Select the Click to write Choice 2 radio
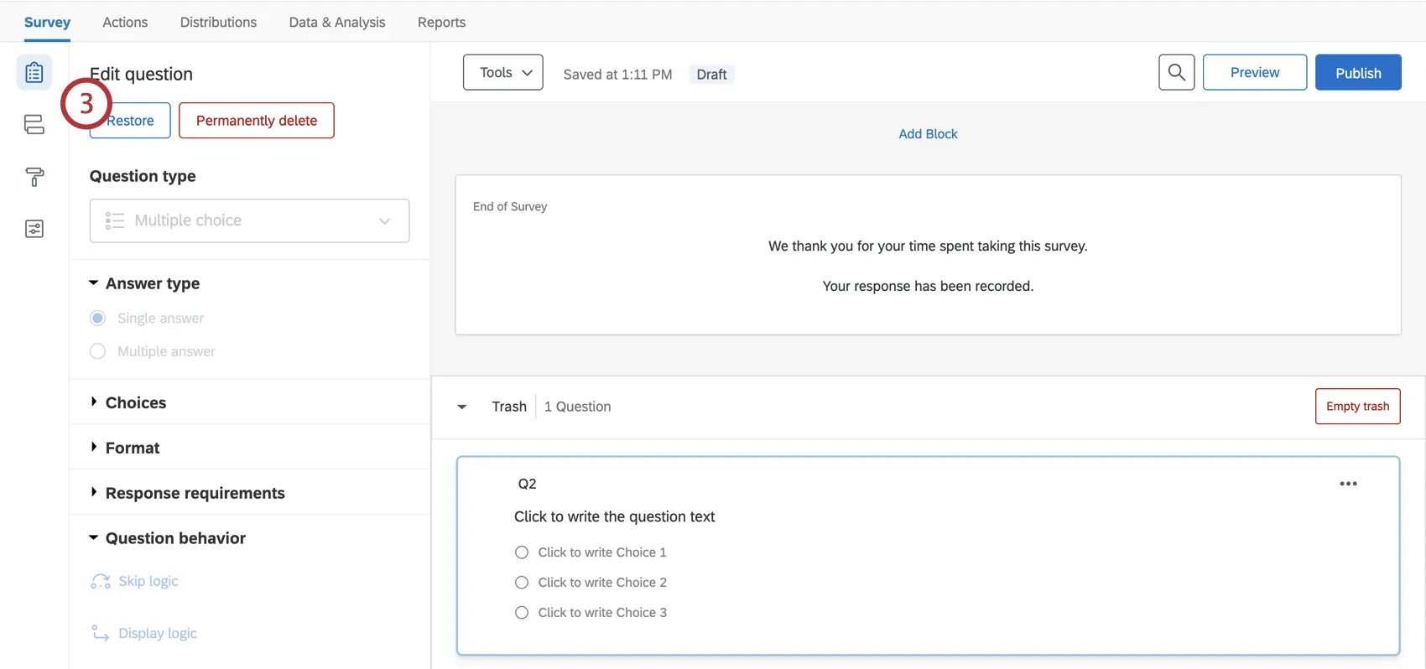This screenshot has width=1426, height=669. pyautogui.click(x=522, y=583)
